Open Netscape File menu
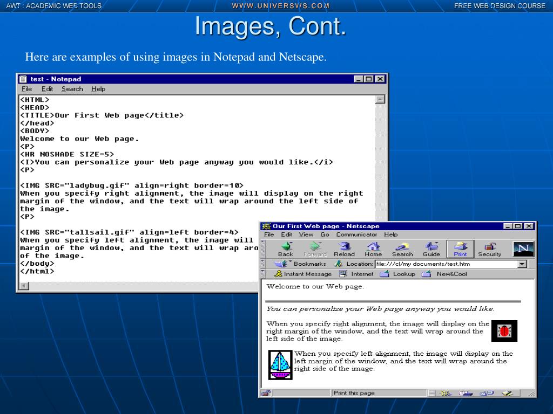 click(269, 234)
